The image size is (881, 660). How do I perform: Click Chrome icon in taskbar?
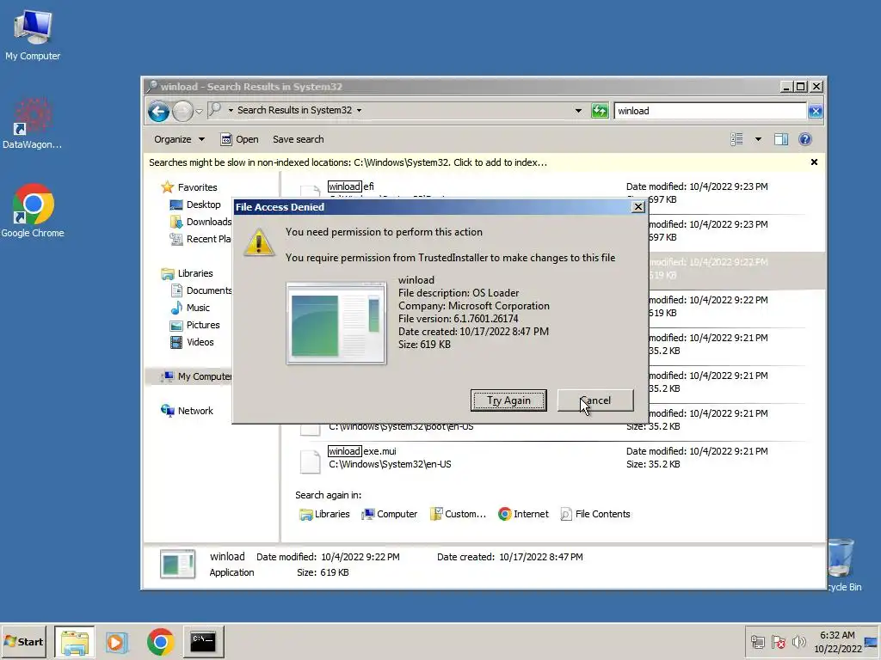tap(160, 642)
